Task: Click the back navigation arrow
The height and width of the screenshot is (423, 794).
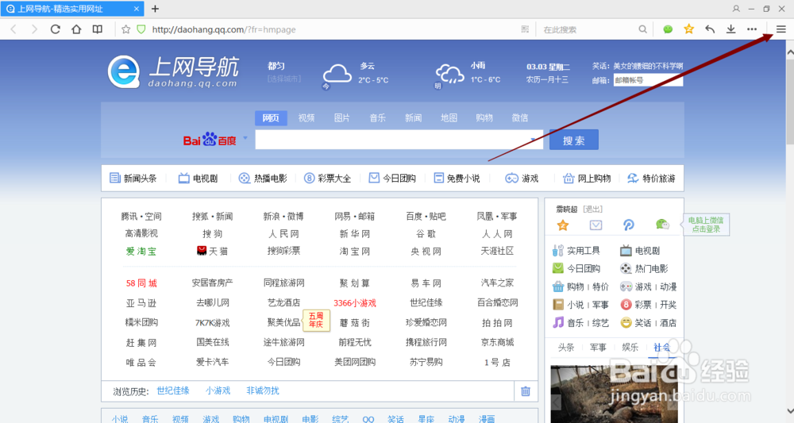Action: (13, 29)
